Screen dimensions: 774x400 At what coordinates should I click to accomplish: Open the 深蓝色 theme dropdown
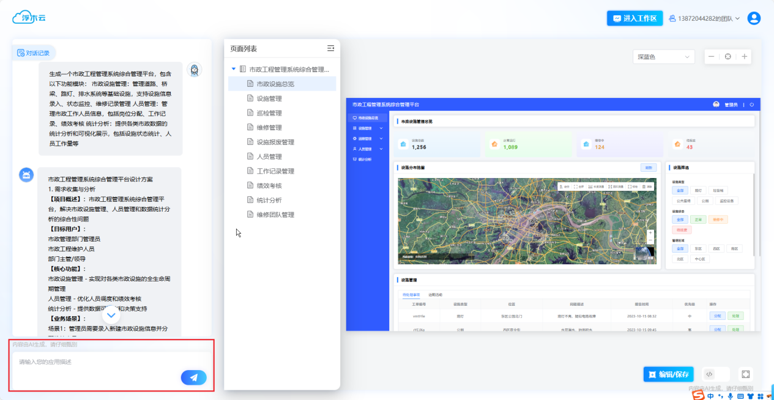tap(663, 57)
